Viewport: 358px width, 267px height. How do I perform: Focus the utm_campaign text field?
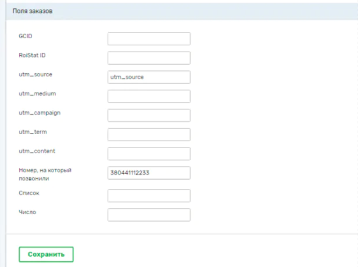point(149,115)
